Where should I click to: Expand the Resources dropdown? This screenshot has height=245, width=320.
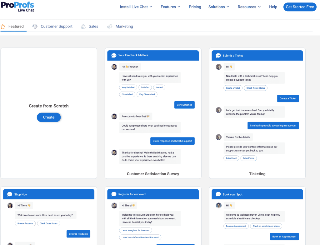249,7
